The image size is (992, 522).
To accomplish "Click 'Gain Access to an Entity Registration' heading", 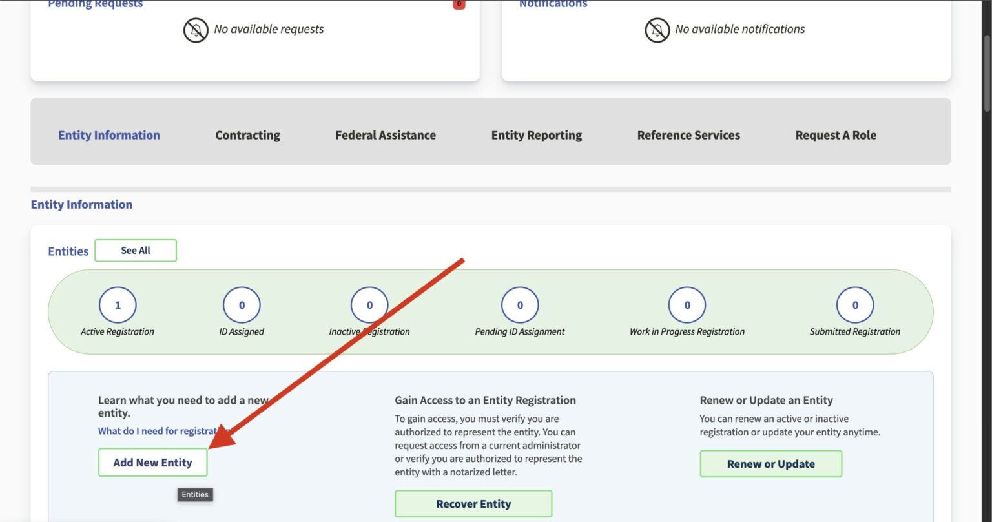I will [x=486, y=400].
